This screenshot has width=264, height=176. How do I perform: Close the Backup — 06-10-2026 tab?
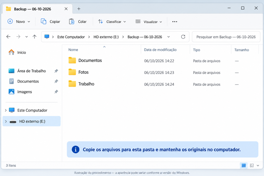click(66, 9)
